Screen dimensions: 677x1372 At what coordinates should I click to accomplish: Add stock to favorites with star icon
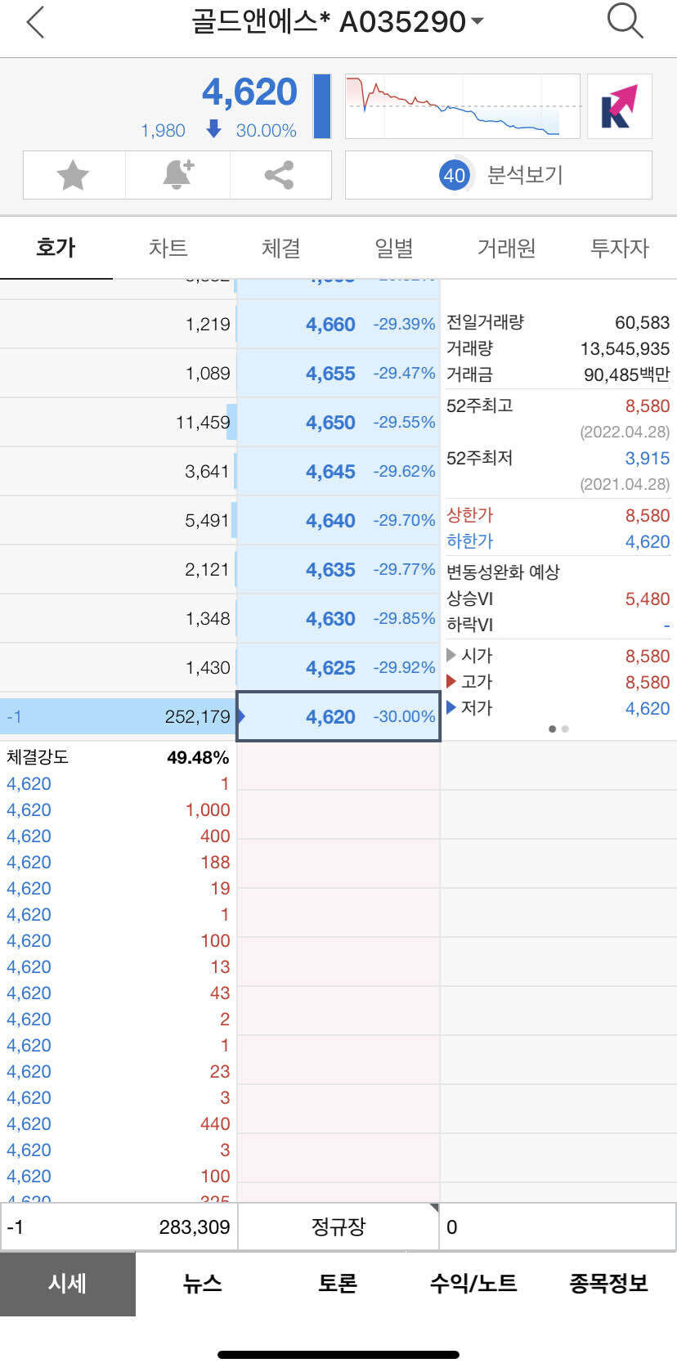coord(74,175)
